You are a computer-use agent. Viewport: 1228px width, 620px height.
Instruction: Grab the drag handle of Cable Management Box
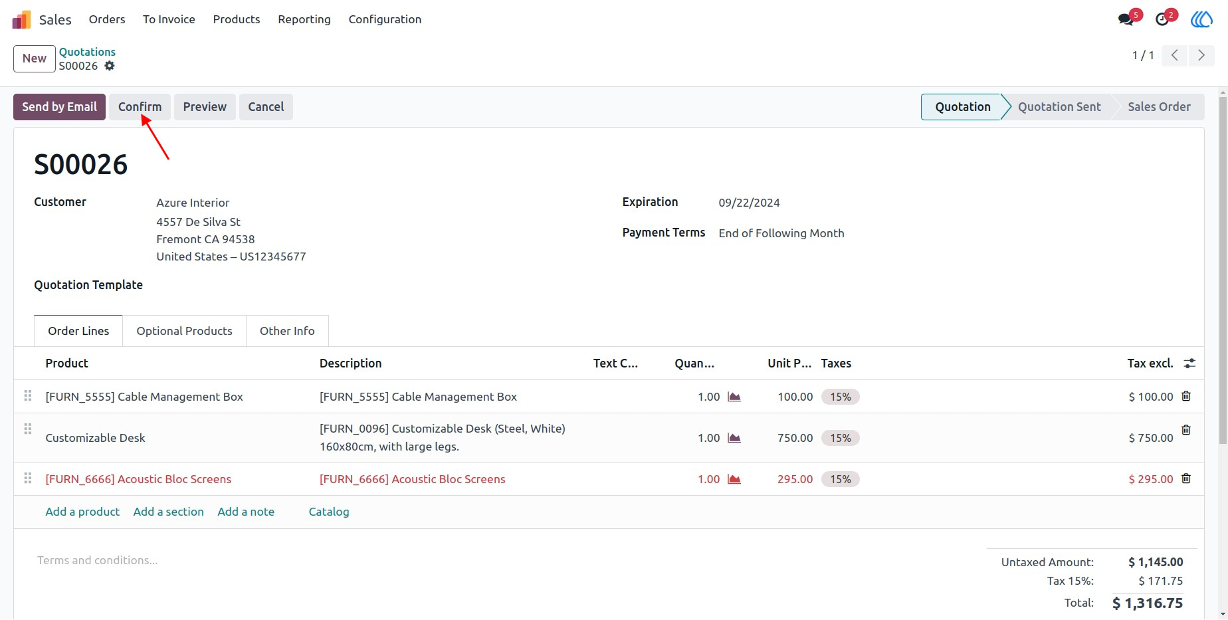[28, 396]
